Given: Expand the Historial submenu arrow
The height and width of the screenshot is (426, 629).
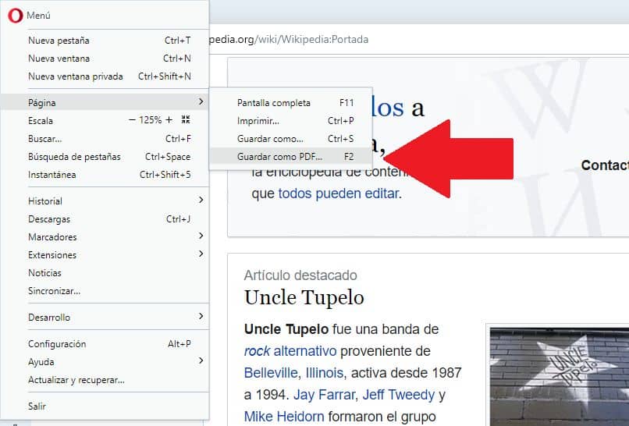Looking at the screenshot, I should pos(201,201).
